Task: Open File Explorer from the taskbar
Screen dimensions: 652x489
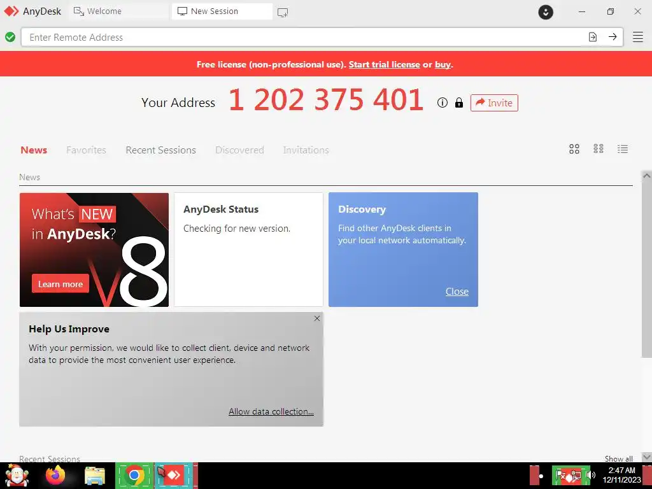Action: click(95, 476)
